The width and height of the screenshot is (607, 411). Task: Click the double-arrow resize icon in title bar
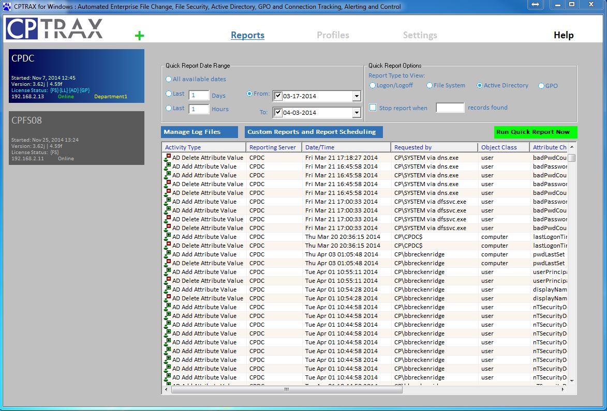pyautogui.click(x=535, y=5)
